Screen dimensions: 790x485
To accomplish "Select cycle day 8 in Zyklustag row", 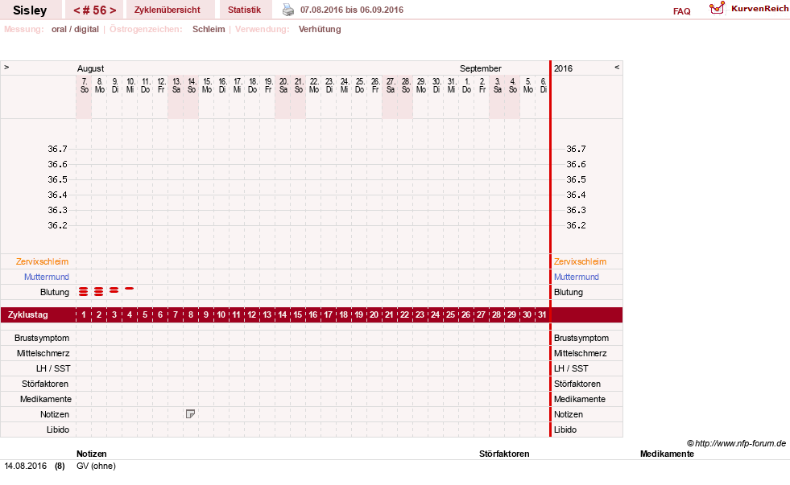I will pyautogui.click(x=190, y=315).
